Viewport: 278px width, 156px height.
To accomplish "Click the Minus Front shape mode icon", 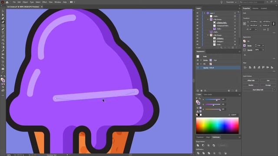I will [x=203, y=146].
